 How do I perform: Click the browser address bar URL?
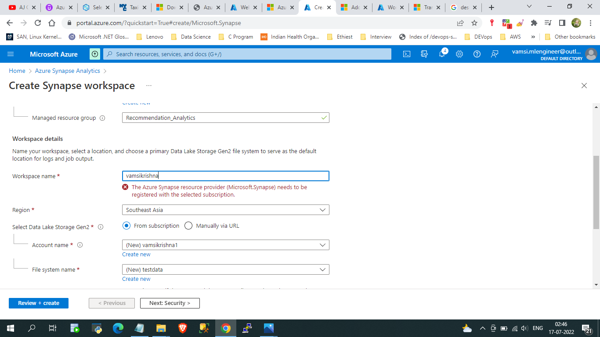point(159,23)
